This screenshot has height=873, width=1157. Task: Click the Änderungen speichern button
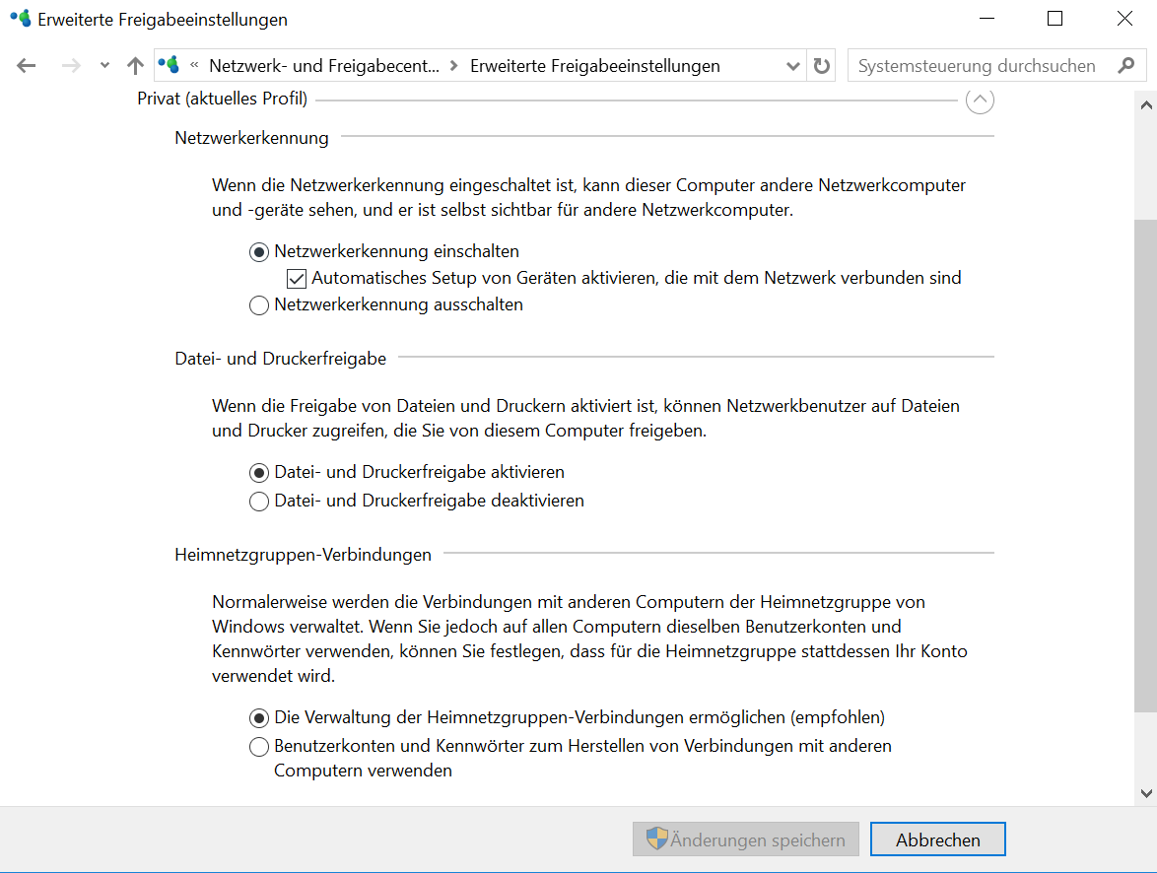pos(745,839)
